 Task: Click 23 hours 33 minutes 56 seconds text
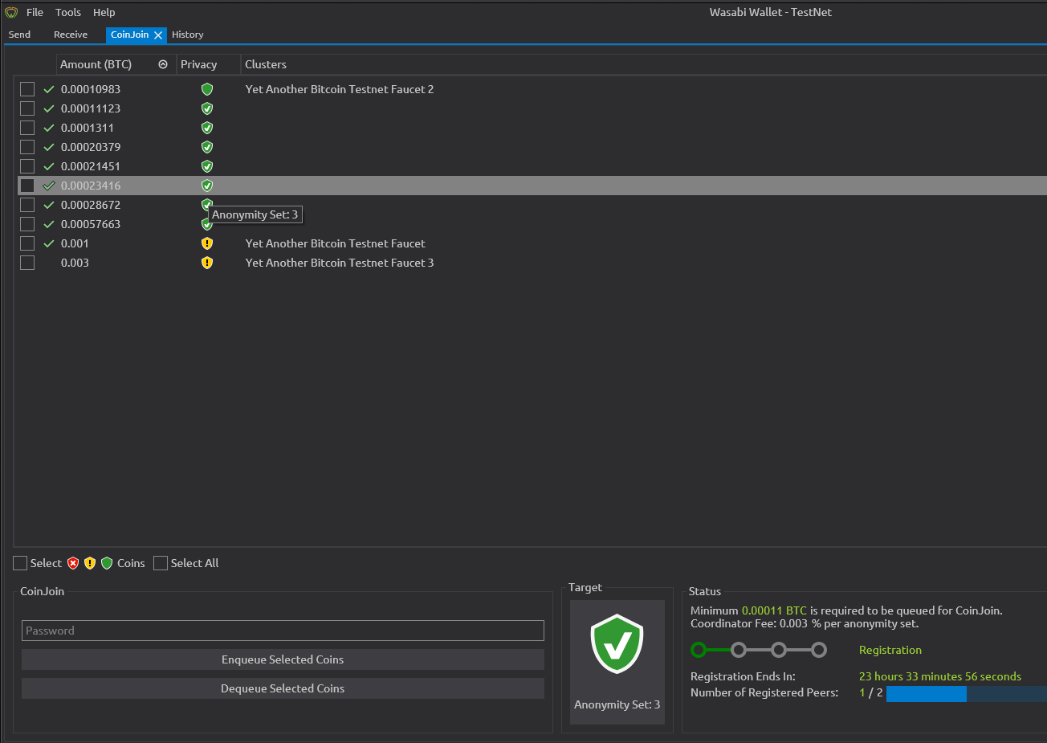point(940,676)
